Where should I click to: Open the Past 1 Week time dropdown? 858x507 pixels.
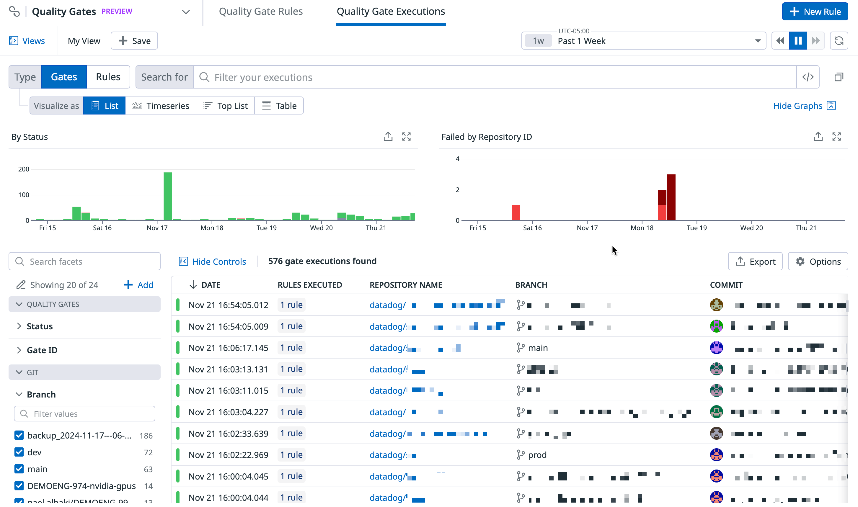(644, 41)
